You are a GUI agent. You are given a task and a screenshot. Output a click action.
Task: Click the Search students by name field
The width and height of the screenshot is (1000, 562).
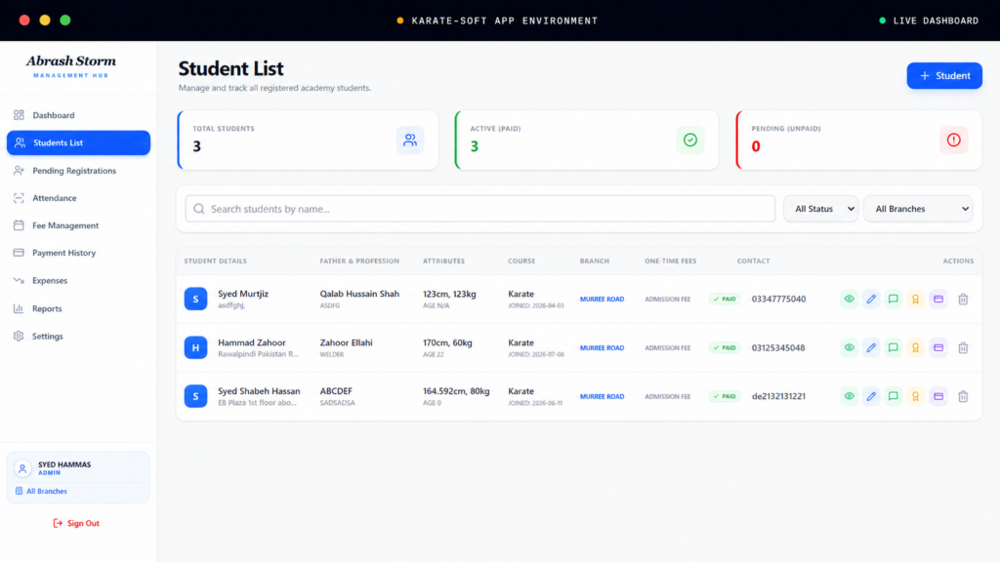480,209
